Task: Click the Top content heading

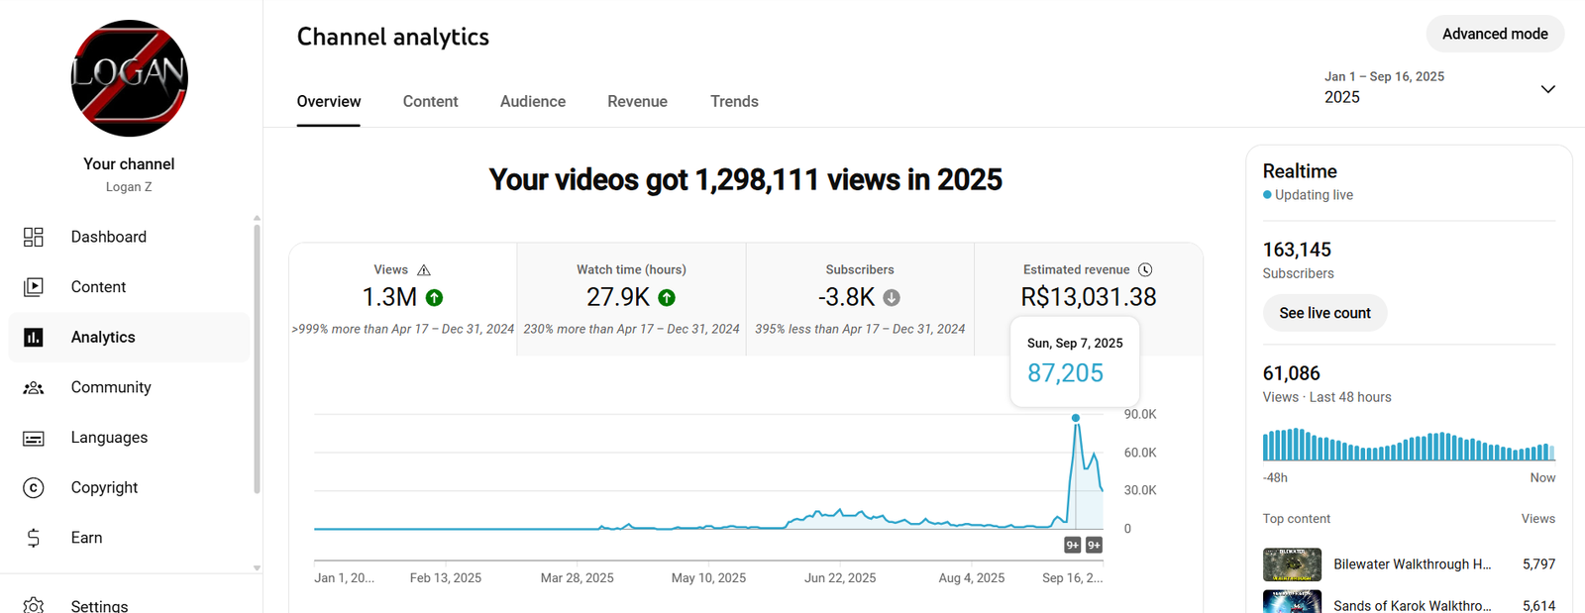Action: tap(1296, 519)
